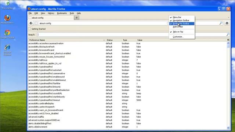Enable Add-on Bar from context menu
235x132 pixels.
(182, 27)
